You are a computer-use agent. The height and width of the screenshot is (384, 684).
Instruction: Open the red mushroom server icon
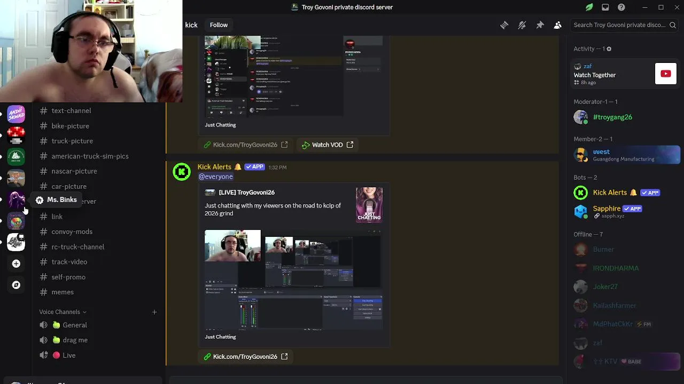click(16, 135)
